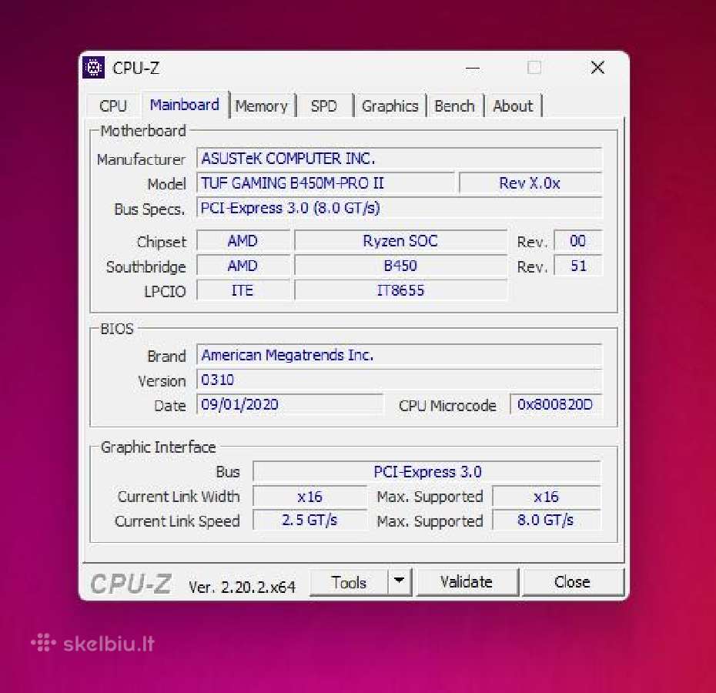Click the American Megatrends Inc. BIOS brand

399,355
